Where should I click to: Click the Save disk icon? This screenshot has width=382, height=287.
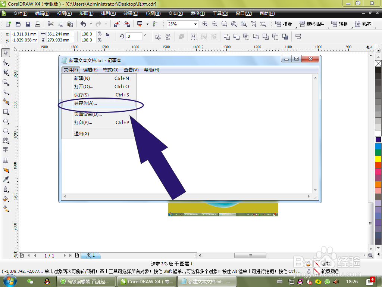(28, 24)
